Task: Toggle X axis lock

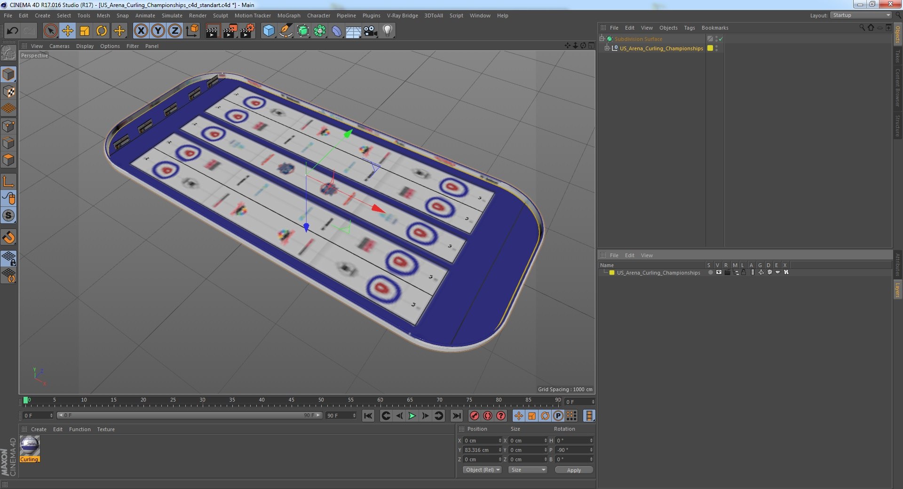Action: 141,31
